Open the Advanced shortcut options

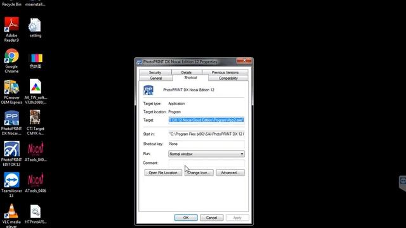click(x=230, y=173)
